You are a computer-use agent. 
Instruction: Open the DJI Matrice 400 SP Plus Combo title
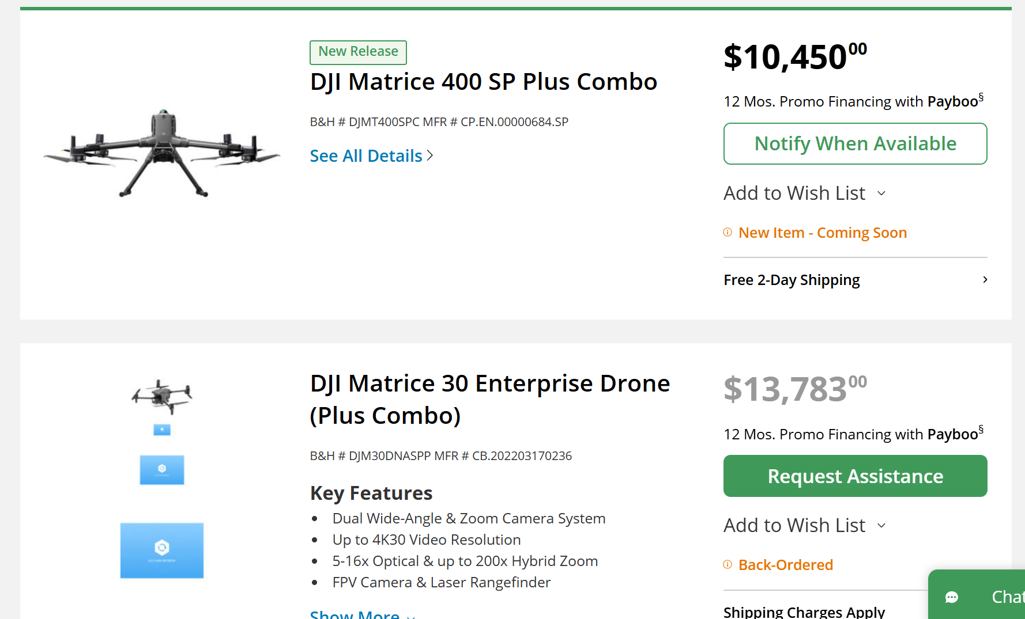click(x=483, y=82)
